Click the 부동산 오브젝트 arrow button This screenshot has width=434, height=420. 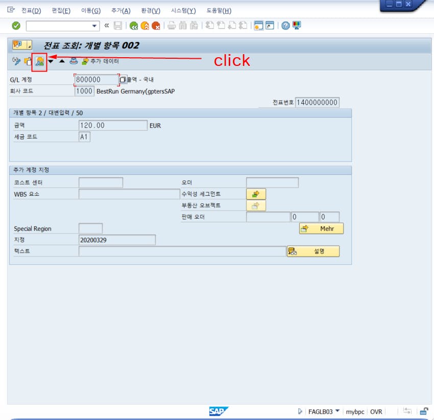point(256,205)
